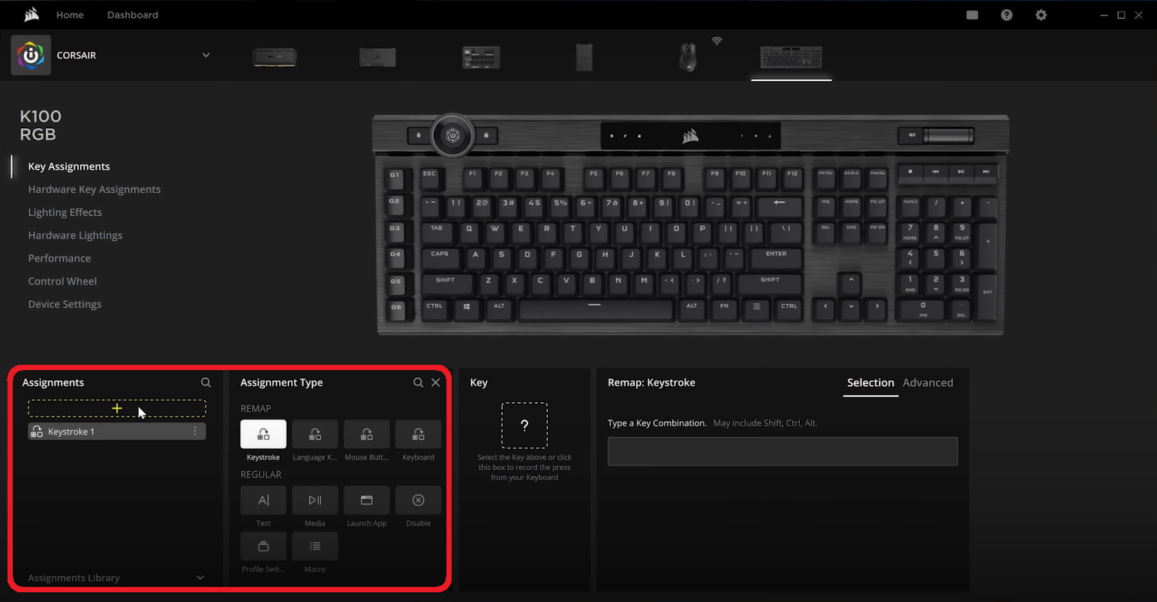Select the Keystroke remap assignment type
This screenshot has width=1157, height=602.
pyautogui.click(x=263, y=434)
